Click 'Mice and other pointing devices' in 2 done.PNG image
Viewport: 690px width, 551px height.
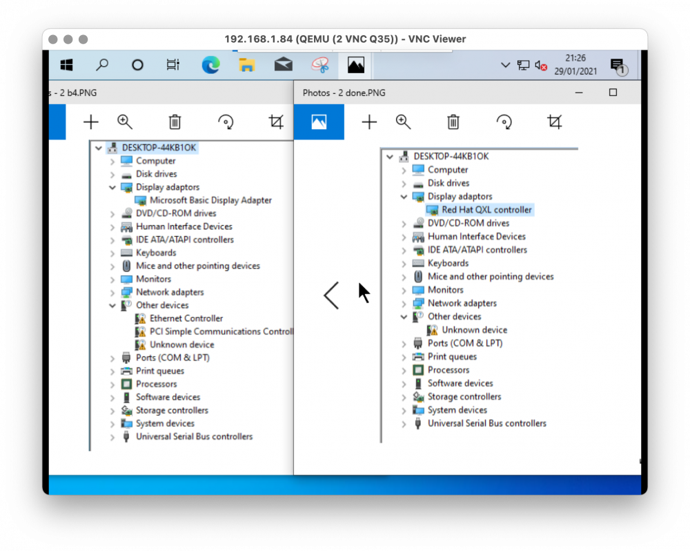tap(491, 277)
